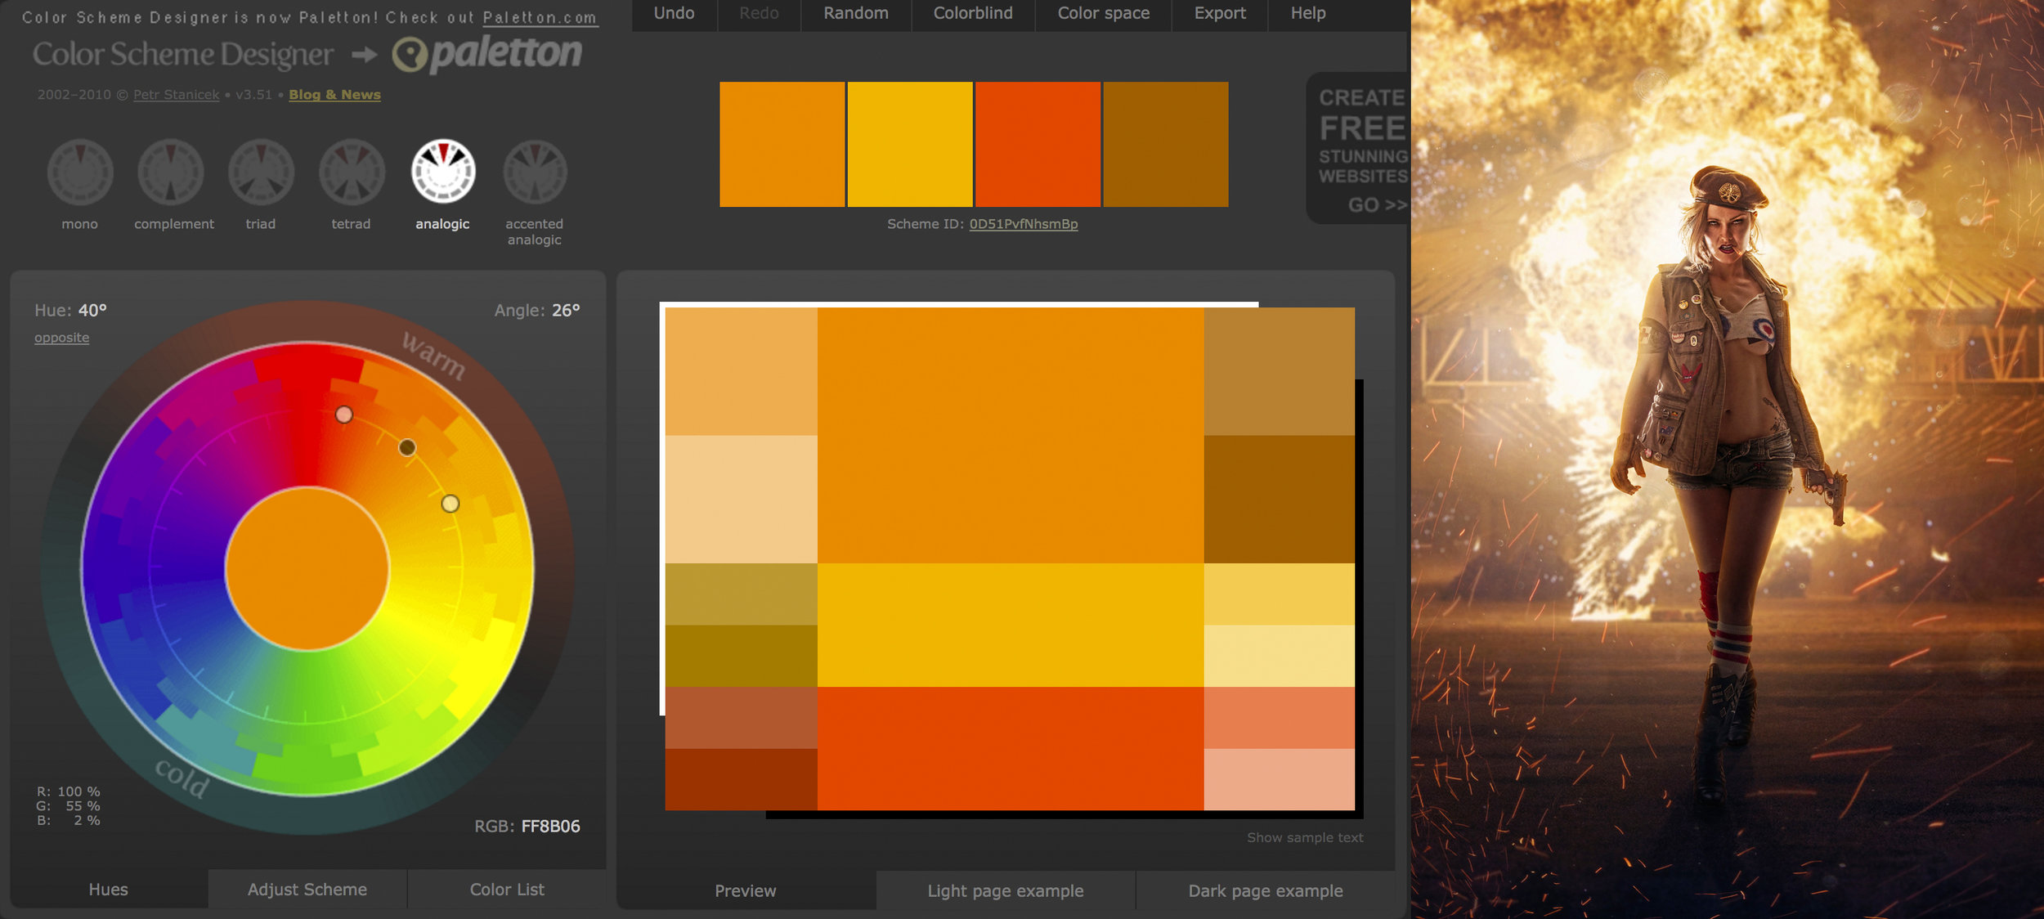Select the yellow secondary color swatch

click(x=910, y=144)
